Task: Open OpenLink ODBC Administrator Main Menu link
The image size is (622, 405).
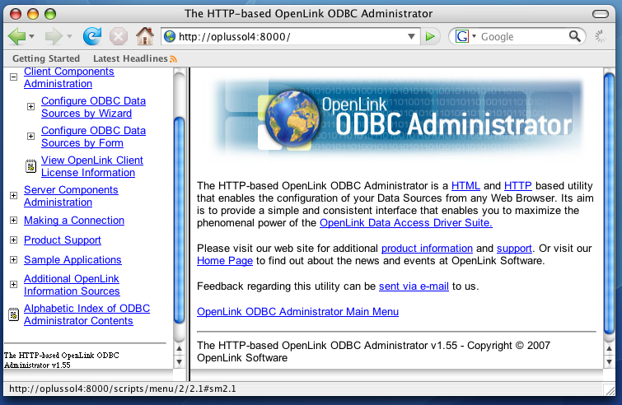Action: coord(298,311)
